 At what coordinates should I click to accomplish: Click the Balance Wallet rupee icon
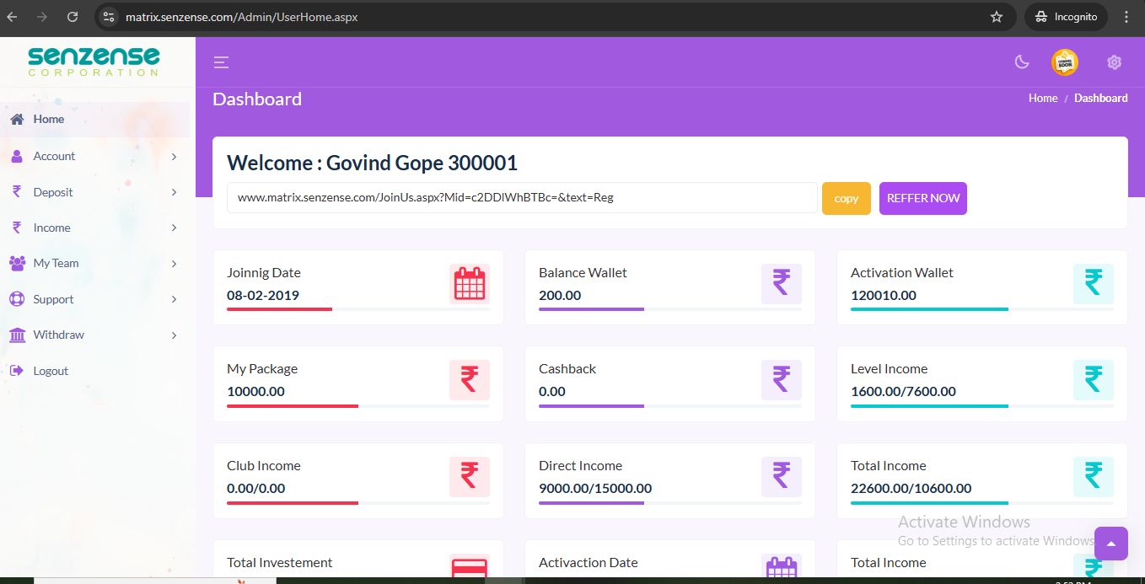[782, 284]
